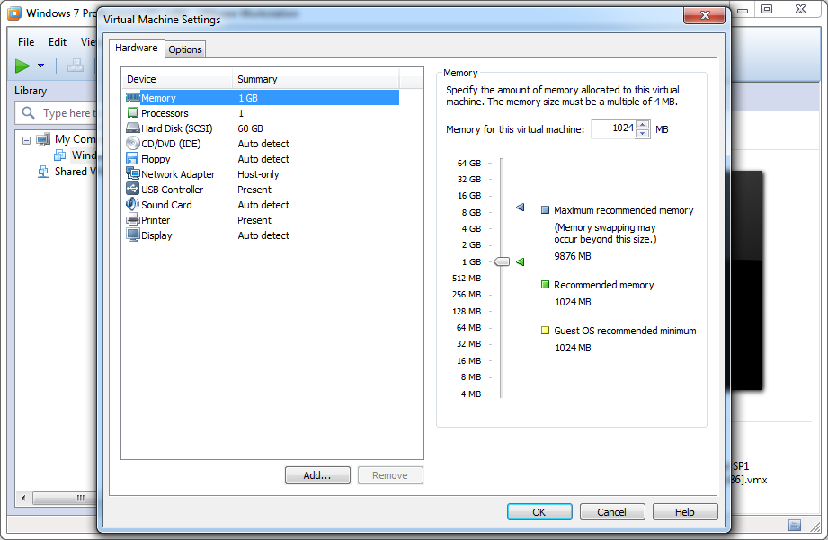Click the Add... button

pos(317,475)
